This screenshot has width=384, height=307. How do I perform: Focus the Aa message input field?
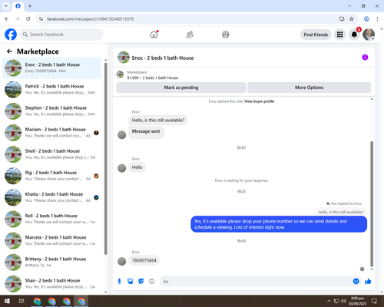point(256,282)
